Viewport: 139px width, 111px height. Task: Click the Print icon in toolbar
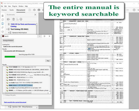(39, 10)
